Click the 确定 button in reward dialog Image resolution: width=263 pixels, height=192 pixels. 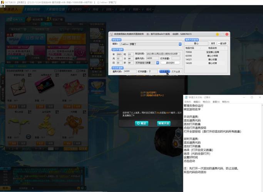point(142,123)
